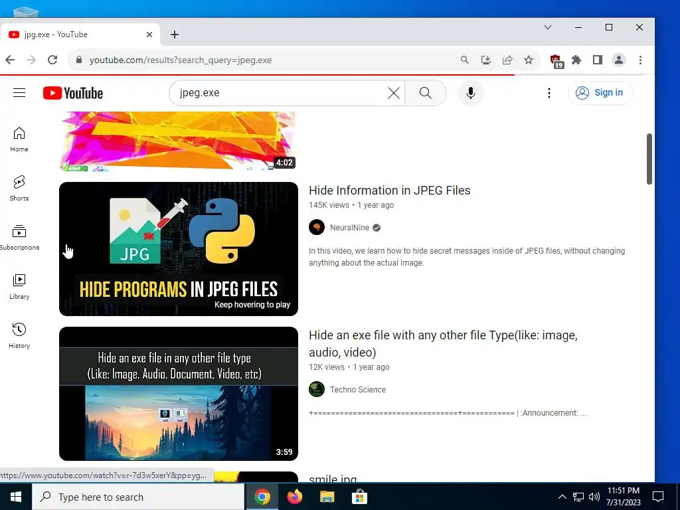680x510 pixels.
Task: Open the Extensions puzzle piece menu
Action: [576, 60]
